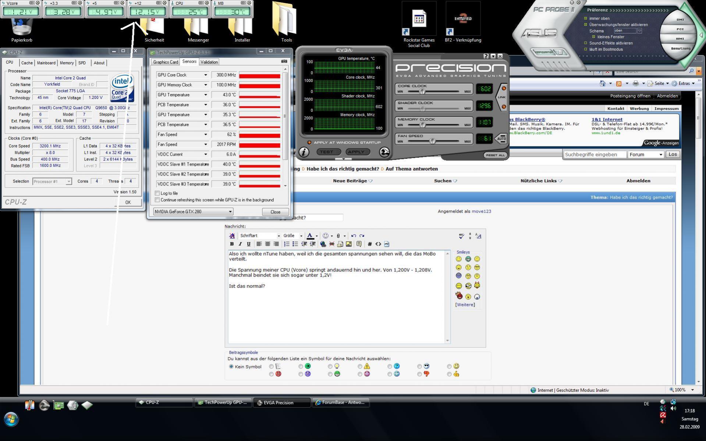Adjust Memory Clock slider in Precision
The width and height of the screenshot is (706, 441).
[422, 125]
